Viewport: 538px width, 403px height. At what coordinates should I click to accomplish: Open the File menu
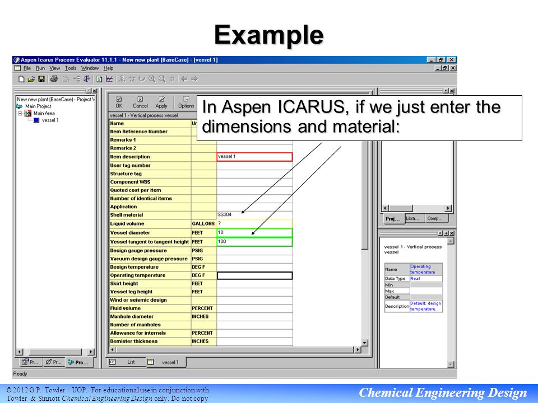27,68
